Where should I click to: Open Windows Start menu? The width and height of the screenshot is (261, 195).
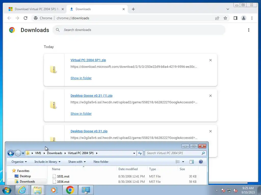click(7, 190)
